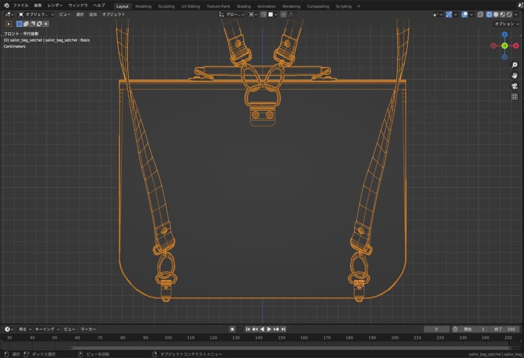
Task: Click the マーカー timeline menu
Action: tap(89, 329)
